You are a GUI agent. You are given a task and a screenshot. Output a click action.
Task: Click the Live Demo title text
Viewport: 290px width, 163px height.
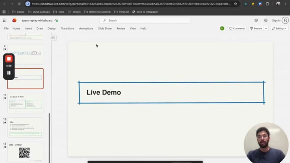[104, 92]
